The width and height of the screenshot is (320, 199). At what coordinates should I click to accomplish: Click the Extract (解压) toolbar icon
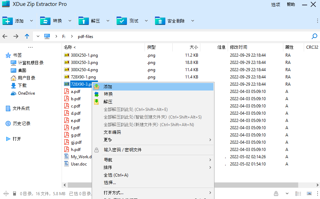click(84, 21)
